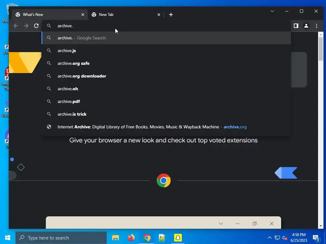This screenshot has height=244, width=326.
Task: Open Chrome three-dot menu
Action: tap(316, 26)
